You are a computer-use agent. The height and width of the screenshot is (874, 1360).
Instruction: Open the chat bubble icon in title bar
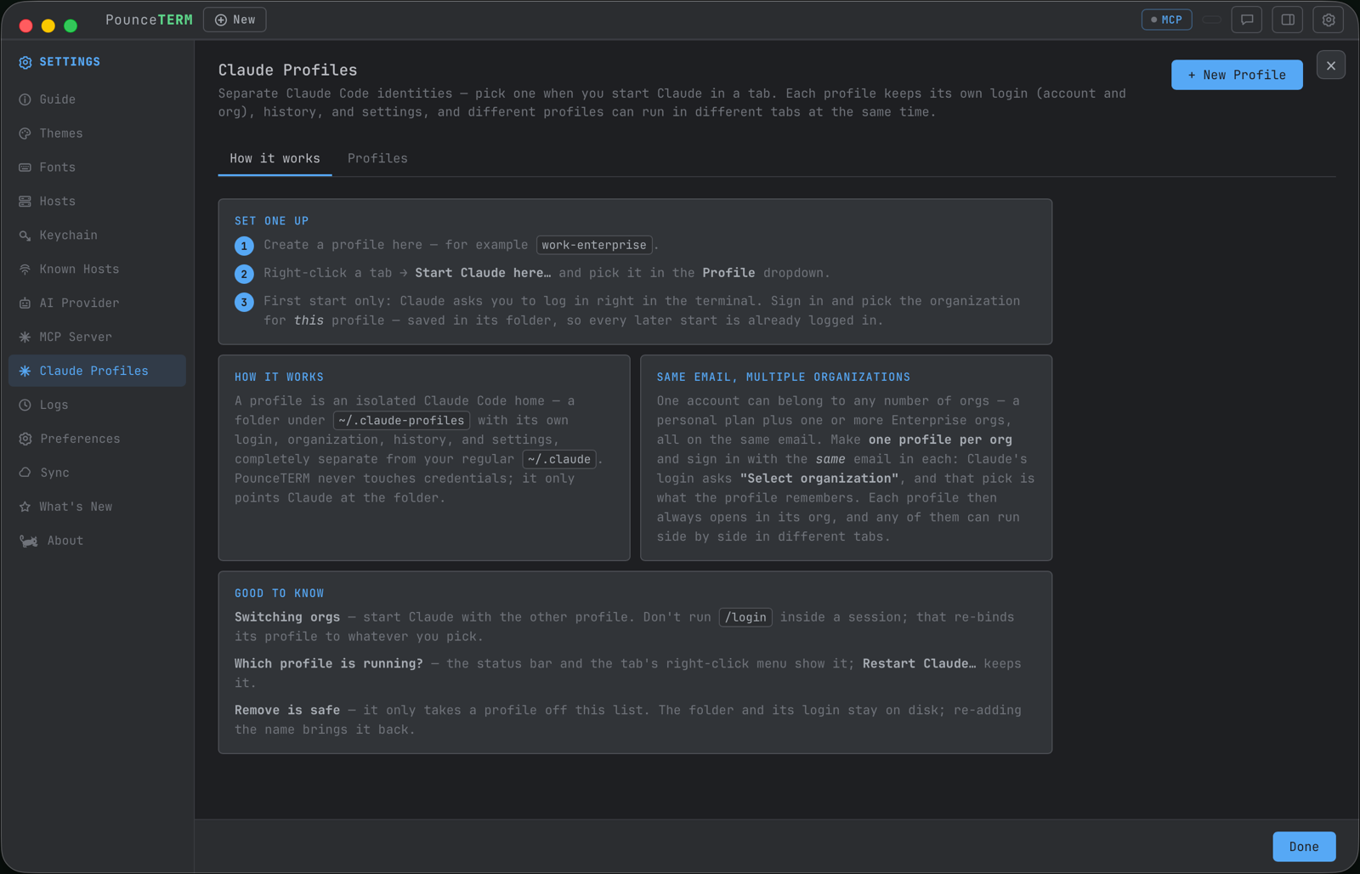1247,20
